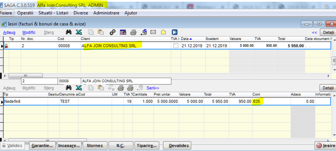The height and width of the screenshot is (151, 336).
Task: Click the account value 635 in the Cont column
Action: 257,102
